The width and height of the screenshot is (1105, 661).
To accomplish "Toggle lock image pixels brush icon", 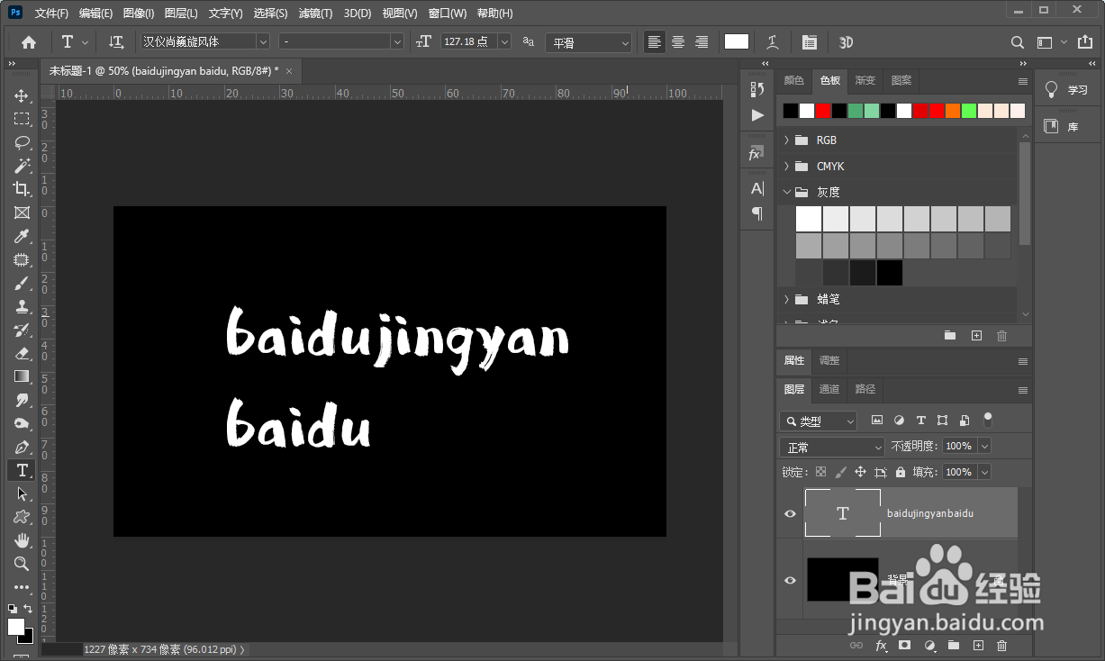I will (840, 472).
